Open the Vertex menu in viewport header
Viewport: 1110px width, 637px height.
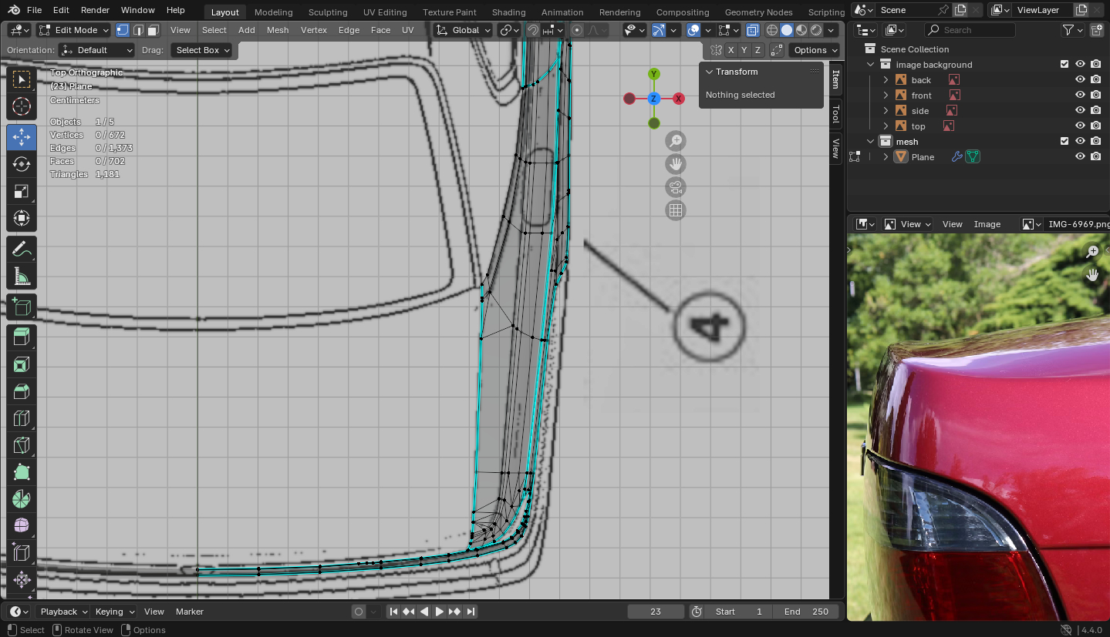(x=314, y=30)
